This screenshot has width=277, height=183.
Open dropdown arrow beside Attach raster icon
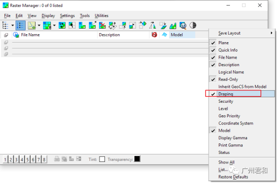click(x=39, y=26)
